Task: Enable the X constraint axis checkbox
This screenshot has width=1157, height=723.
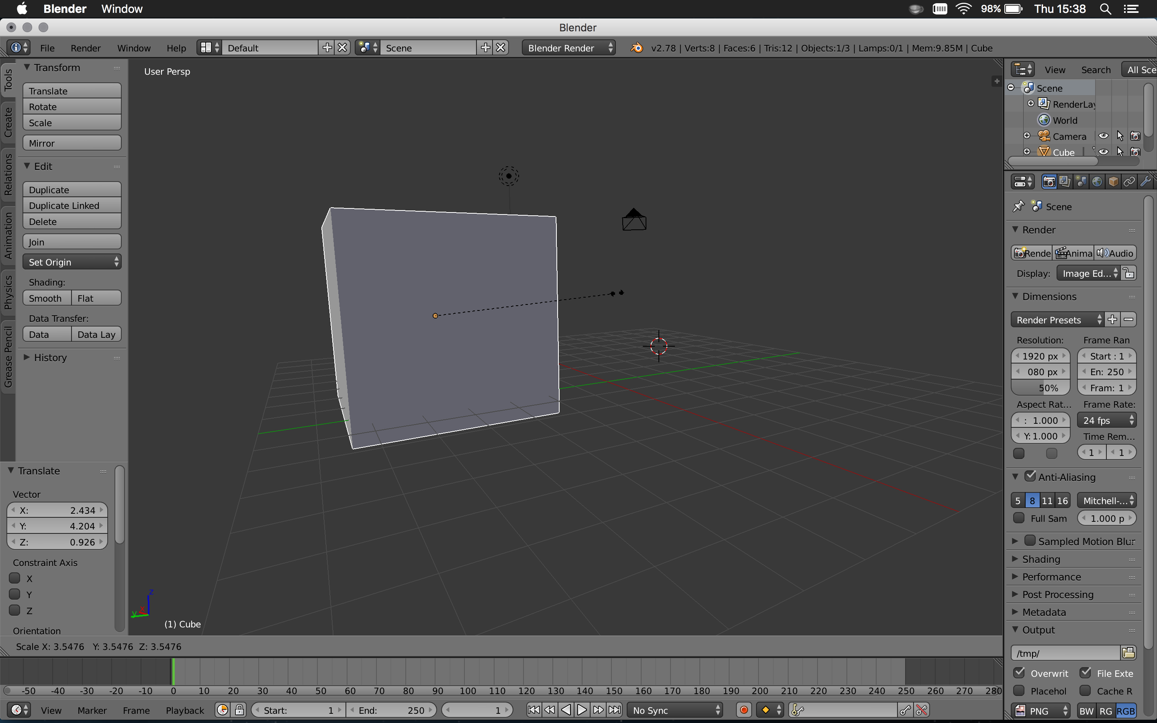Action: tap(15, 578)
